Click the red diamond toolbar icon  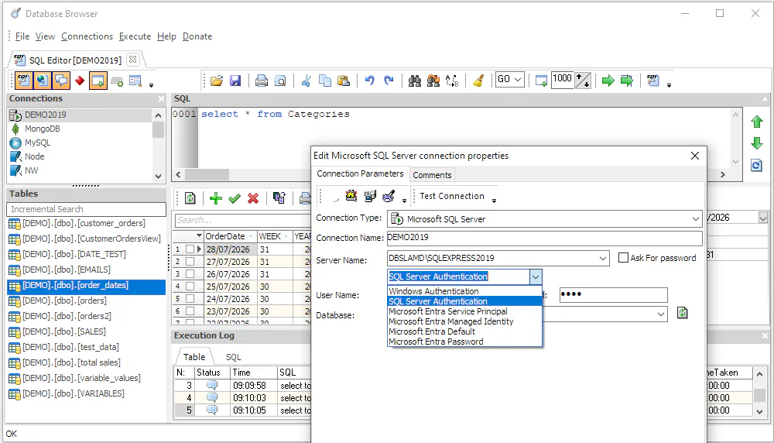80,81
